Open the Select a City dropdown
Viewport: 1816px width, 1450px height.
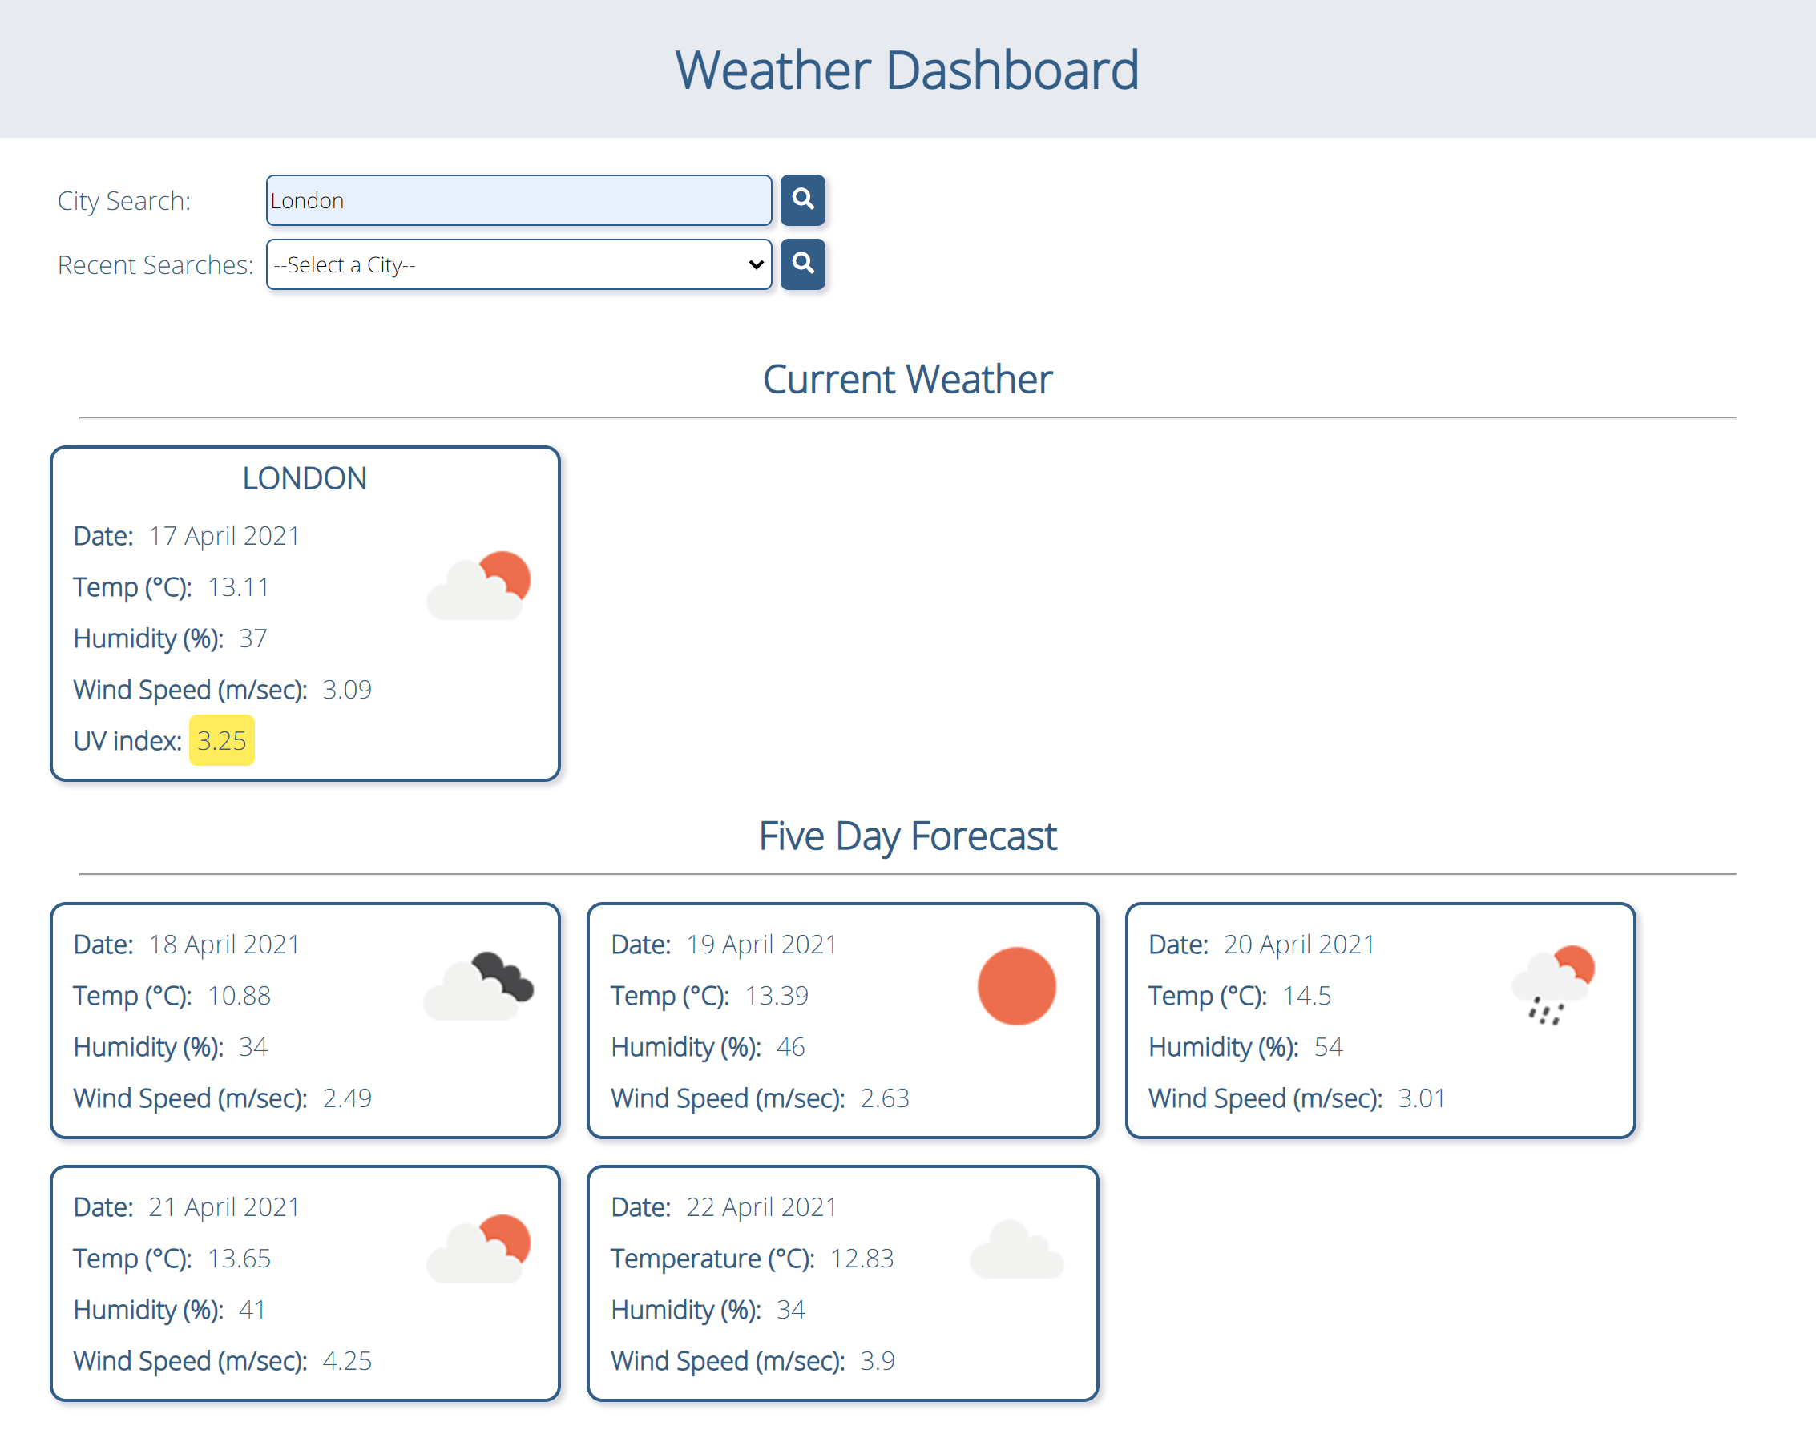(x=519, y=264)
